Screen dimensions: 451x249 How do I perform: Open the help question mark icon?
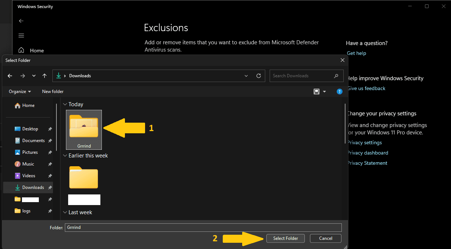pyautogui.click(x=339, y=92)
